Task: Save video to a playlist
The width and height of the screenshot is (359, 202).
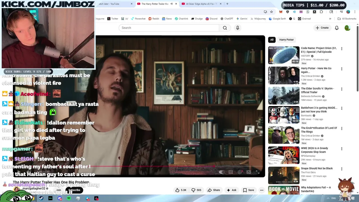Action: click(248, 190)
